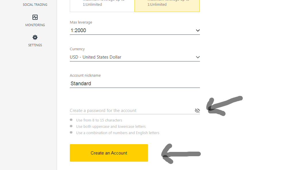
Task: Click the Max leverage field label
Action: [81, 22]
